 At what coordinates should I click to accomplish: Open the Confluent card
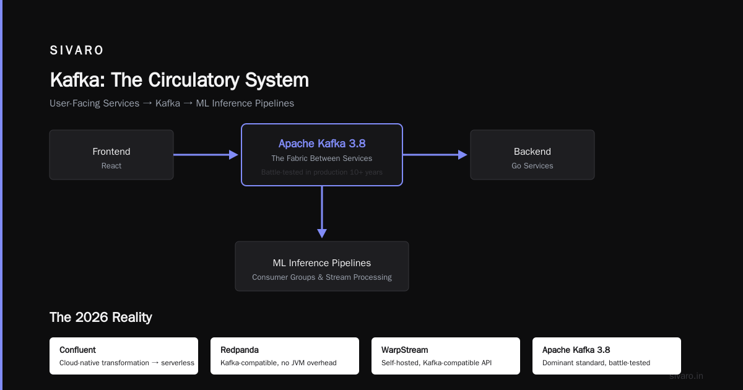pyautogui.click(x=124, y=356)
